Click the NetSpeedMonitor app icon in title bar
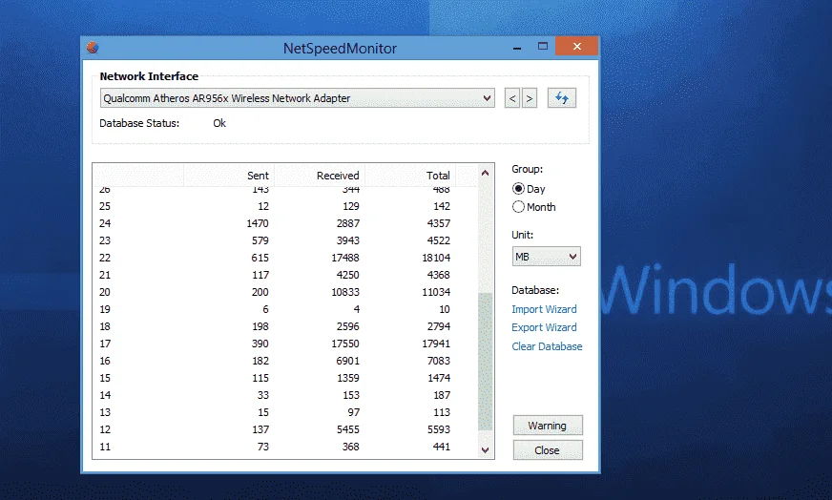Viewport: 832px width, 500px height. (93, 48)
